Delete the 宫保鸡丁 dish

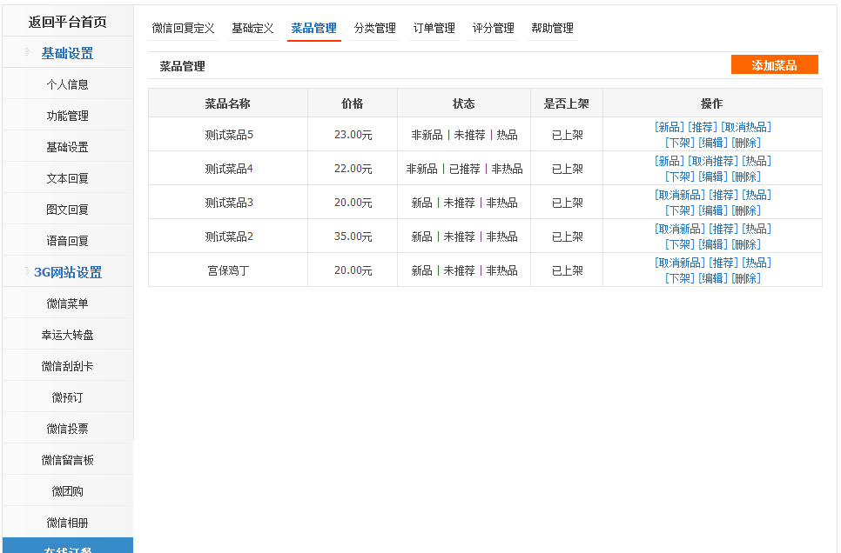(745, 278)
